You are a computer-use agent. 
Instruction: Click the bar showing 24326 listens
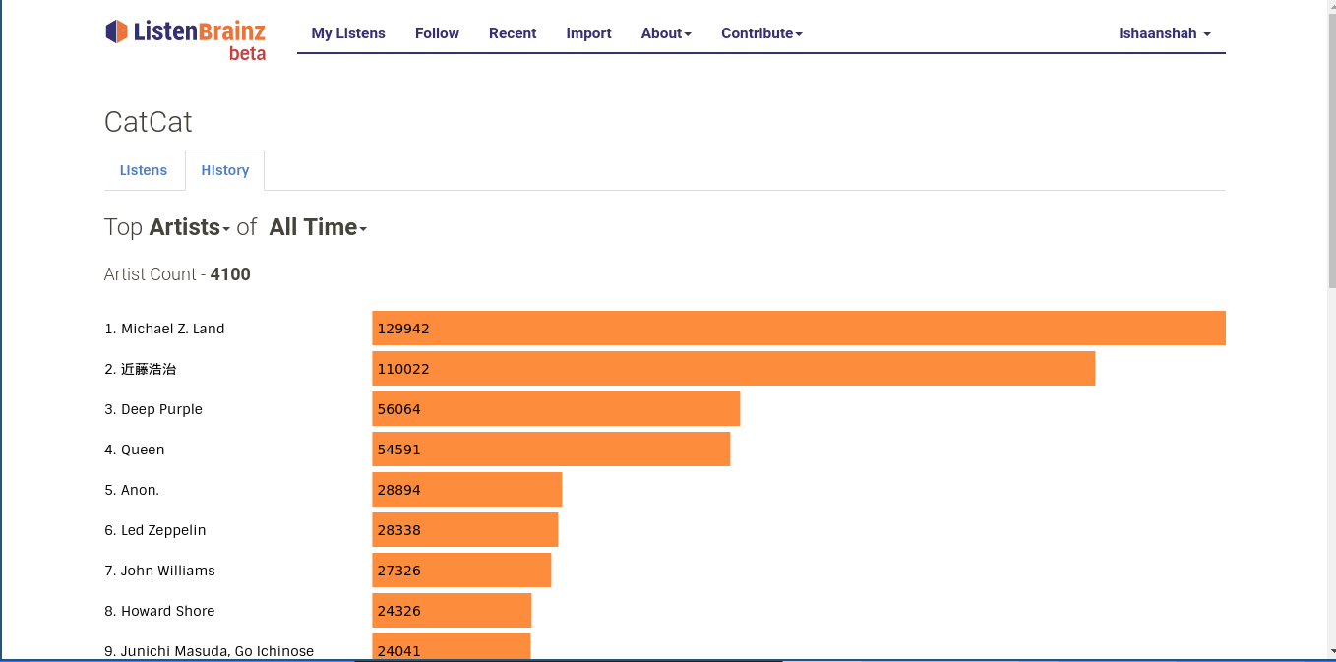click(x=452, y=611)
